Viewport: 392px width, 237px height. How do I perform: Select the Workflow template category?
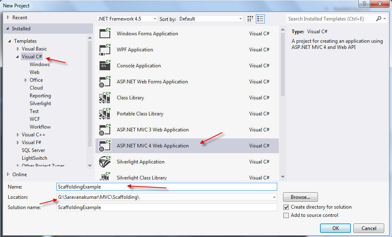pyautogui.click(x=40, y=127)
